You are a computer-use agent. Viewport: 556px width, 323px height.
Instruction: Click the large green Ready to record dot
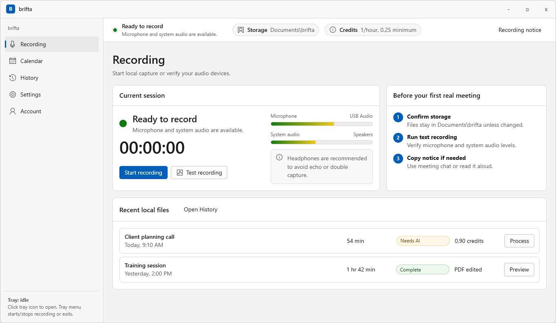(123, 123)
